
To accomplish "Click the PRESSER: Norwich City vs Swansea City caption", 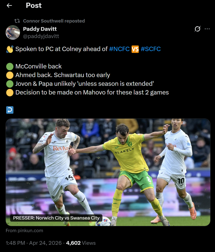I will (56, 218).
